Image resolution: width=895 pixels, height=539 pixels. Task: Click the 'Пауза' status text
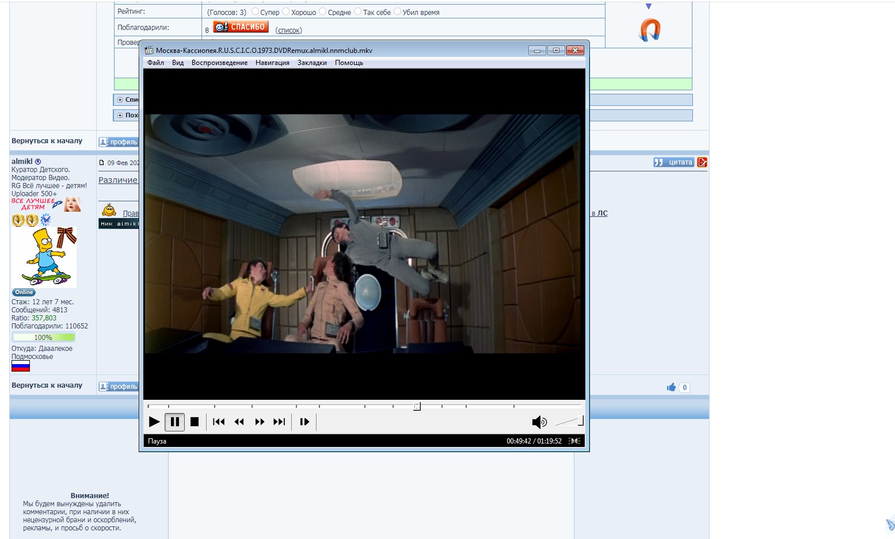[157, 441]
